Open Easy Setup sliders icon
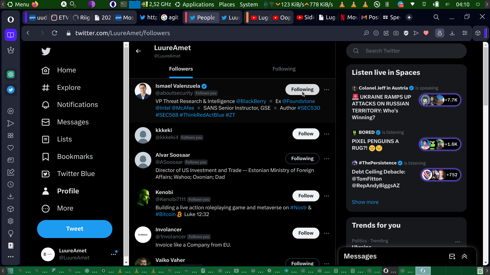 (x=465, y=33)
